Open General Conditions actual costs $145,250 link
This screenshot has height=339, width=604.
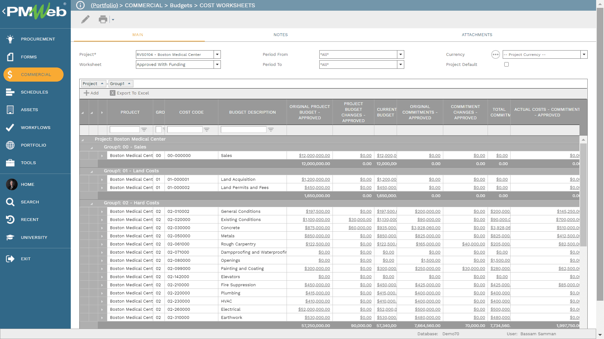click(568, 212)
